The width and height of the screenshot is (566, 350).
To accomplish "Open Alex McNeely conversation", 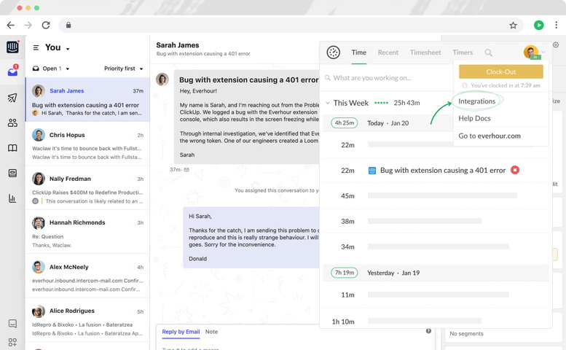I will 87,276.
